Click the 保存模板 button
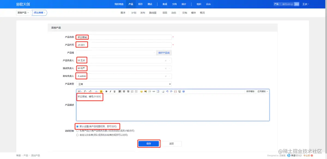327x159 pixels. coord(250,91)
